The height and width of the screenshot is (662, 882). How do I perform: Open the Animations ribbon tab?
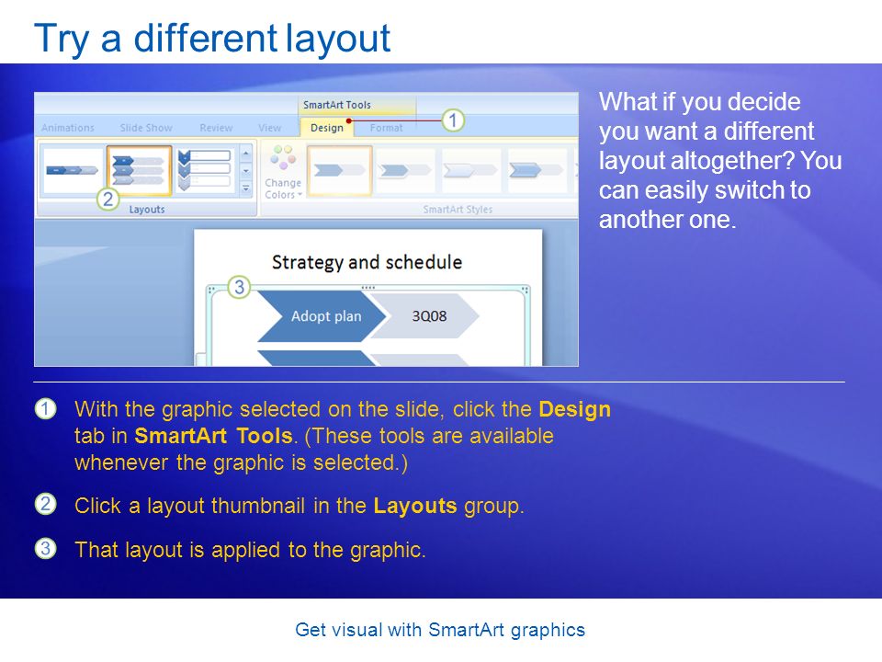click(x=67, y=128)
